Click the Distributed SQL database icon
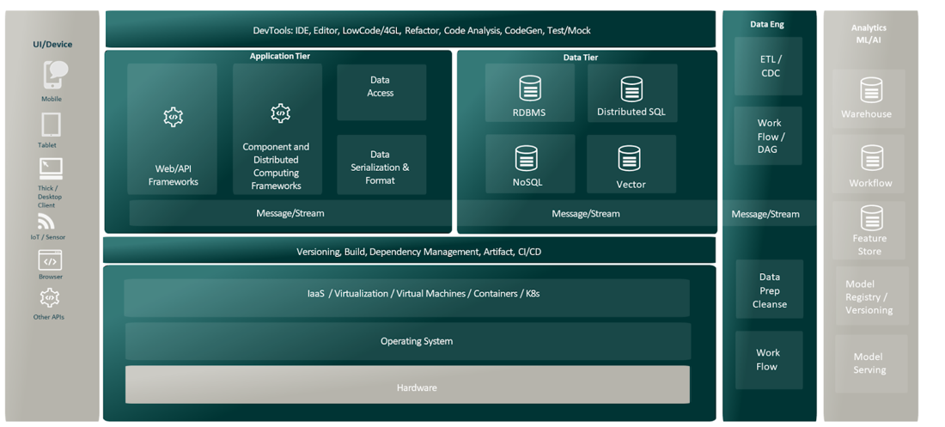 [631, 88]
